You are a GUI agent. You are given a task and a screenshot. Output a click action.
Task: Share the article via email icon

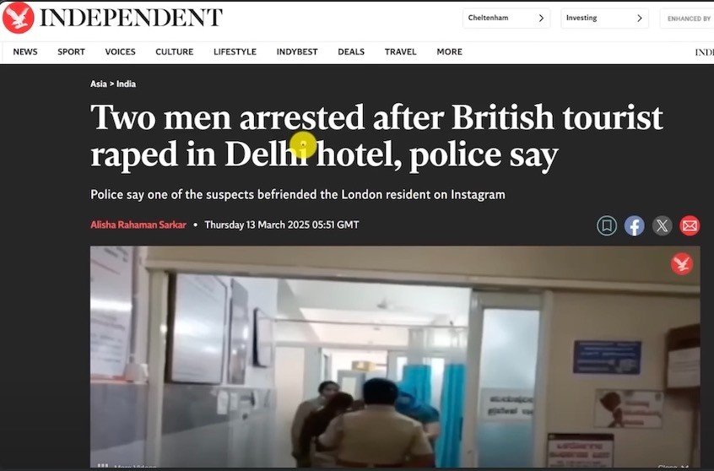(690, 225)
